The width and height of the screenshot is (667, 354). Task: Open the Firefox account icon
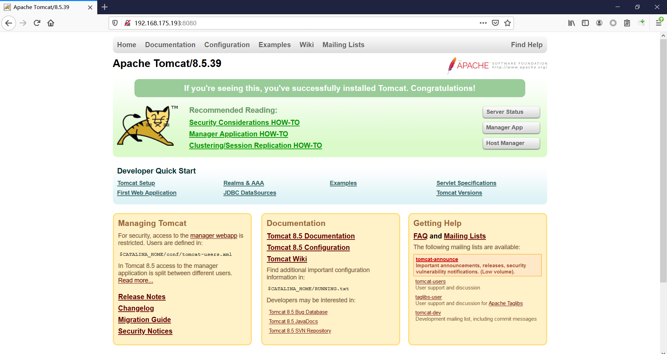click(599, 23)
